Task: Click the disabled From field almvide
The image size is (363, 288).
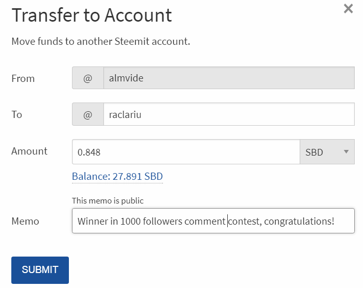Action: [x=228, y=78]
